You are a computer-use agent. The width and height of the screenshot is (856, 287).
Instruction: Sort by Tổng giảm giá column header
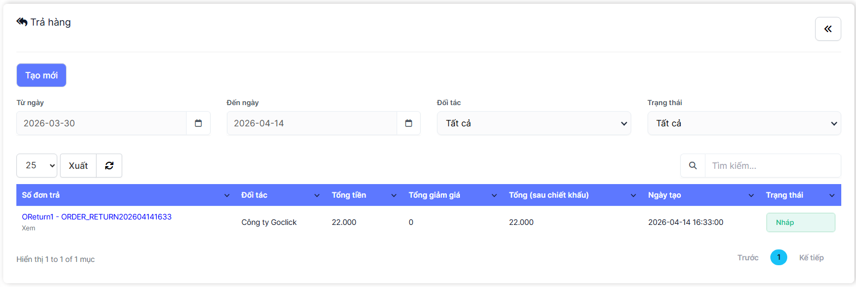click(x=434, y=195)
